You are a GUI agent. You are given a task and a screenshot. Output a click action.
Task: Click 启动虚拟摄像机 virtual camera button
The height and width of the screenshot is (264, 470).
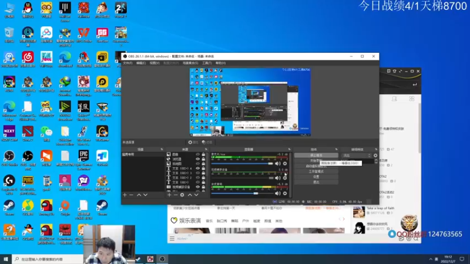coord(316,166)
